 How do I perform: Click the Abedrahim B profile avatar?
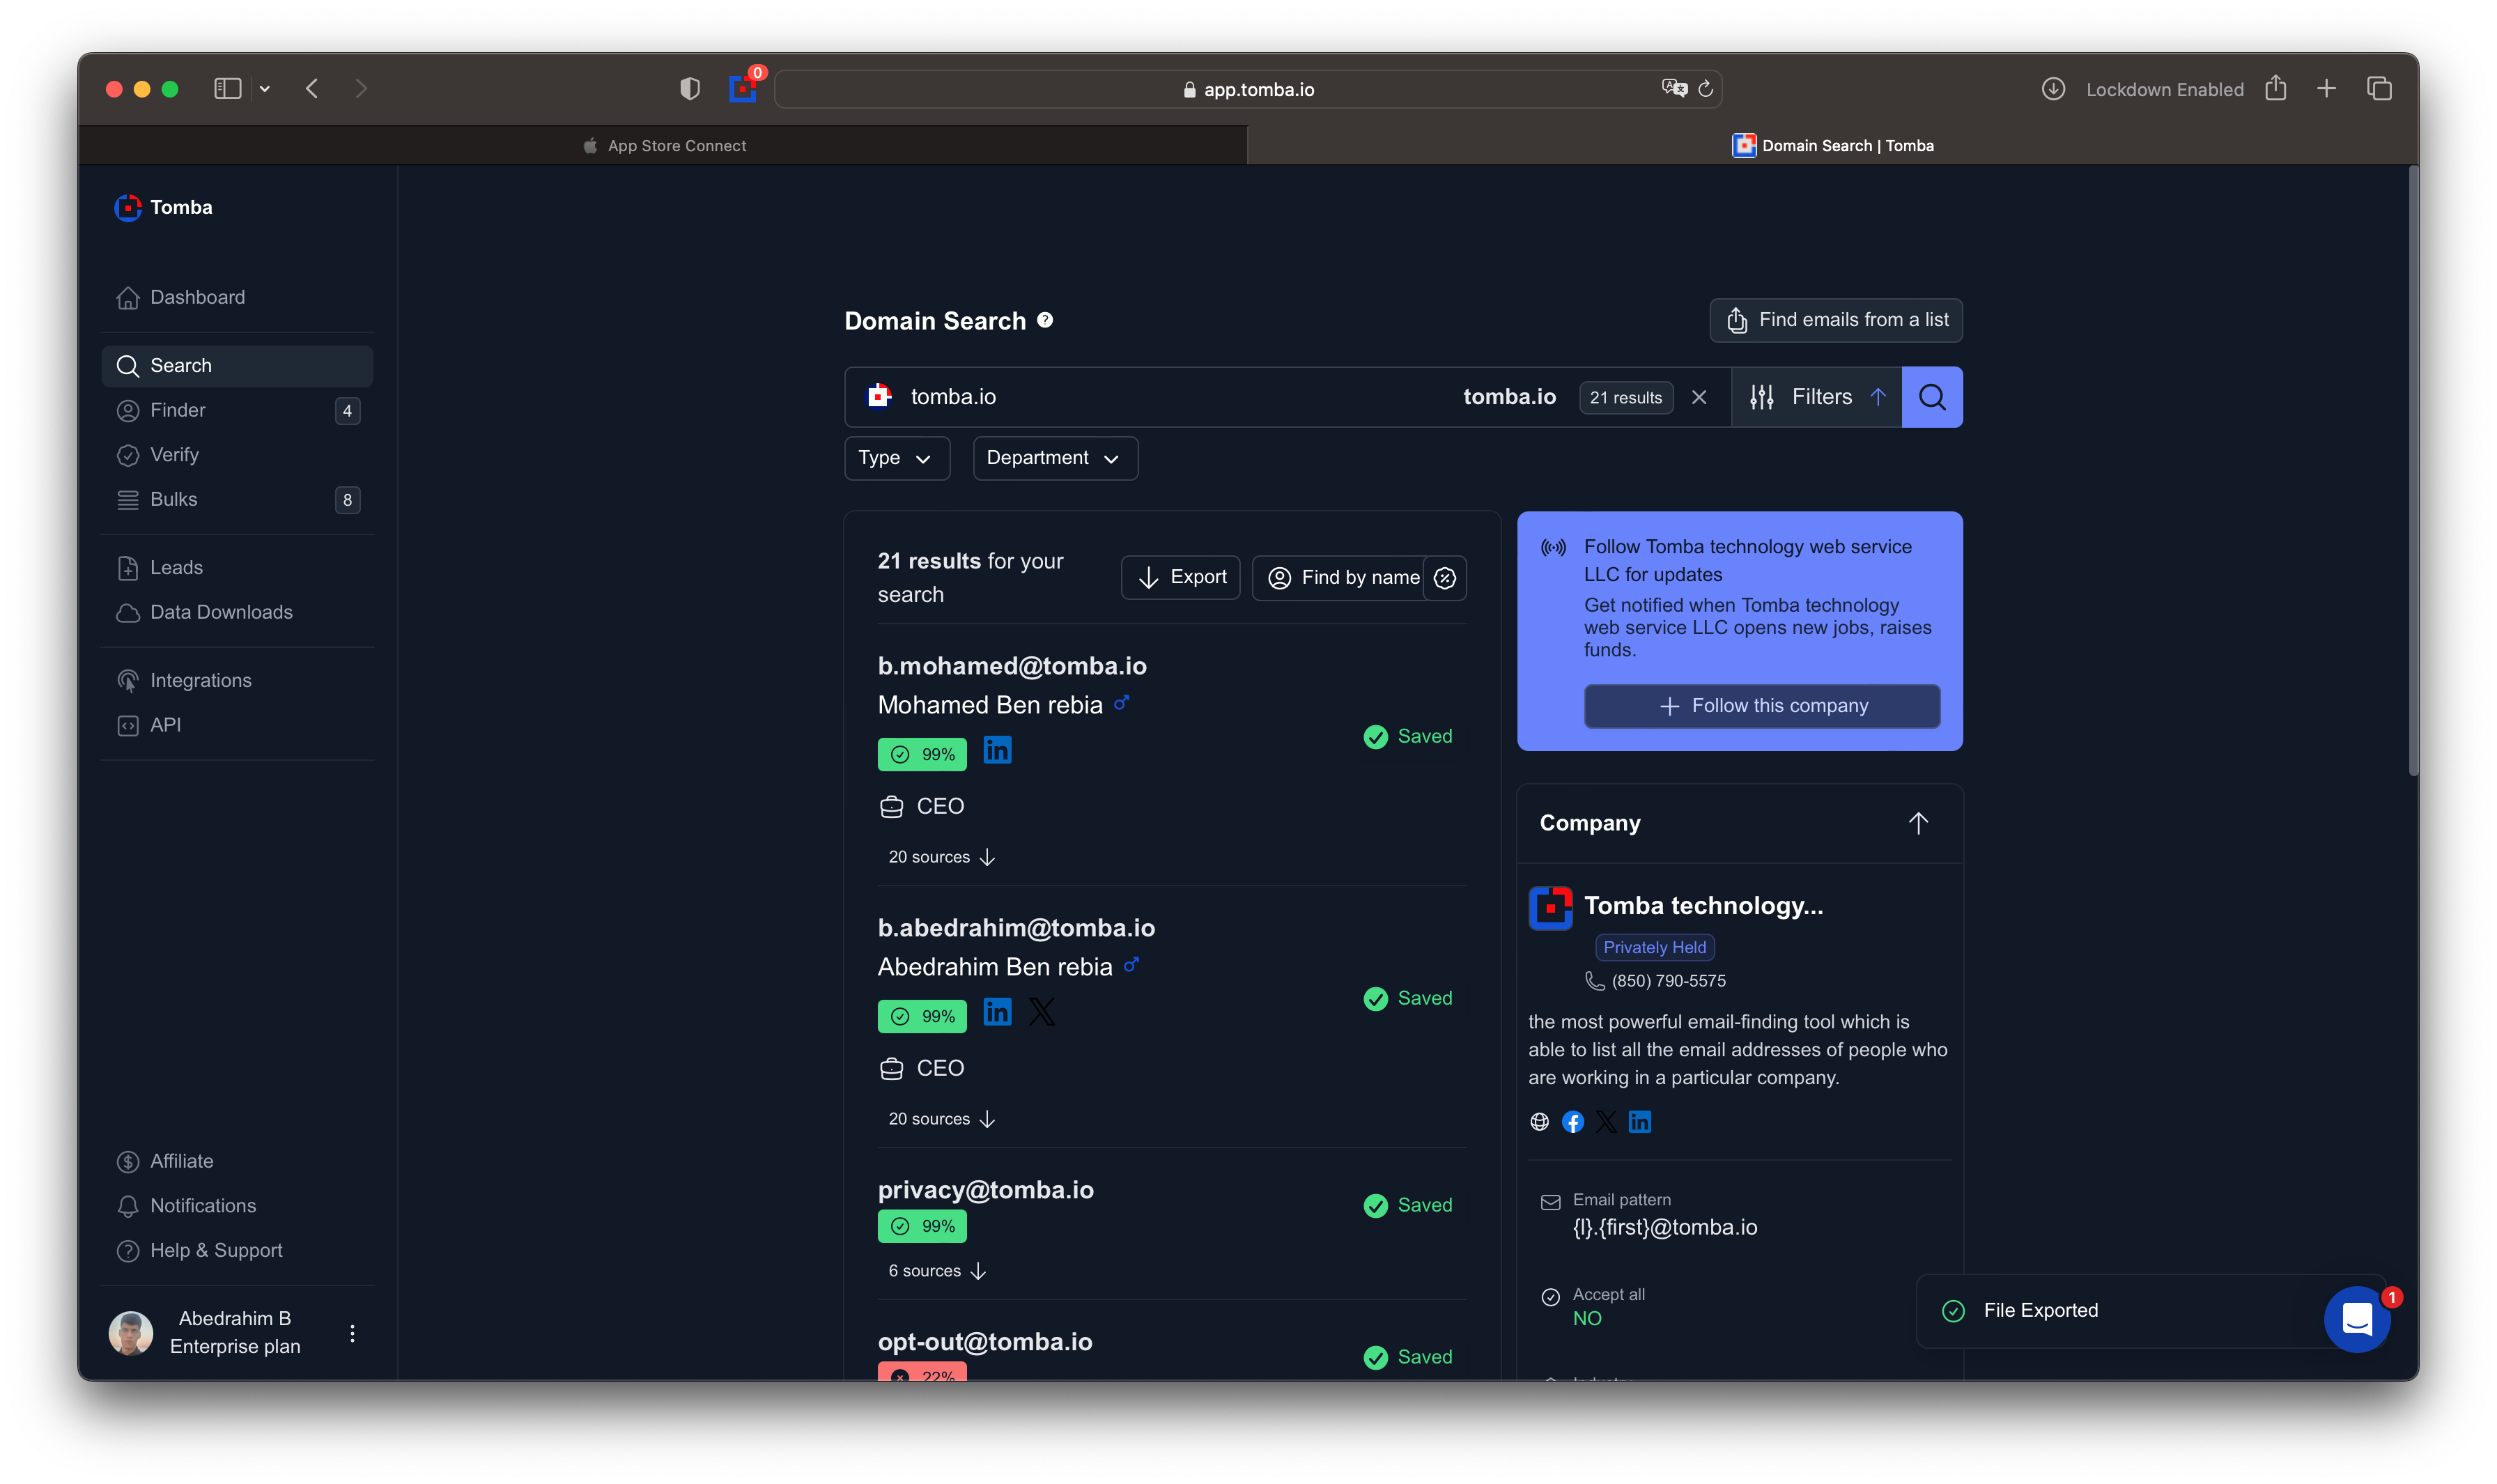(x=131, y=1333)
